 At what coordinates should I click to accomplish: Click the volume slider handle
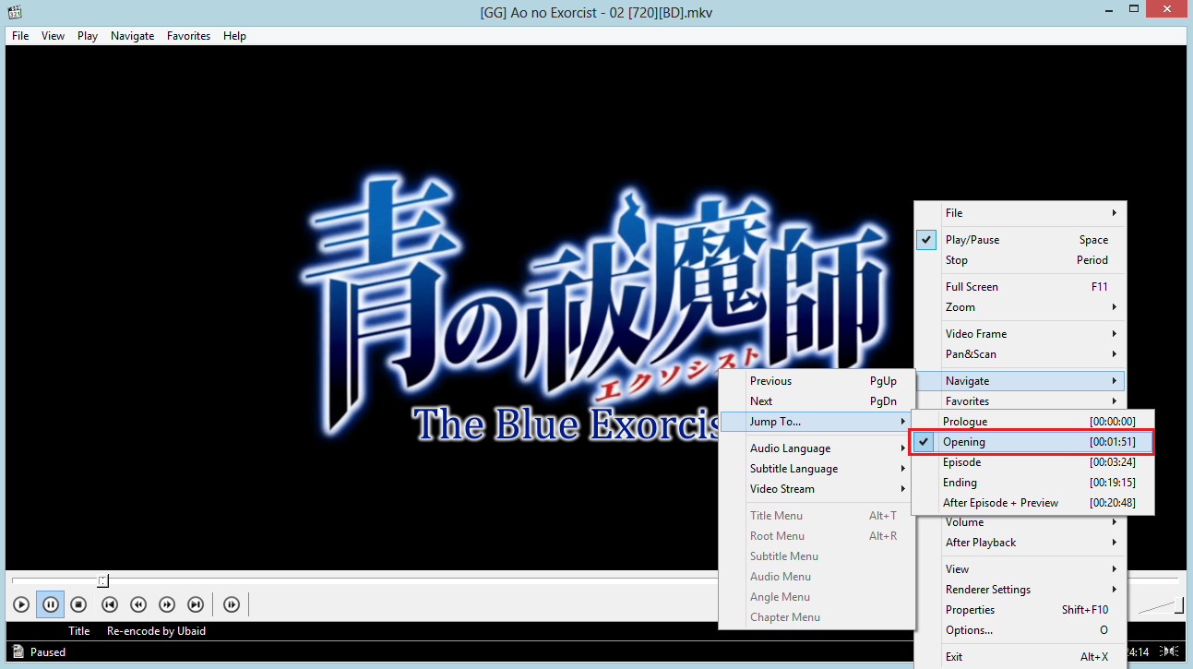(x=1180, y=605)
